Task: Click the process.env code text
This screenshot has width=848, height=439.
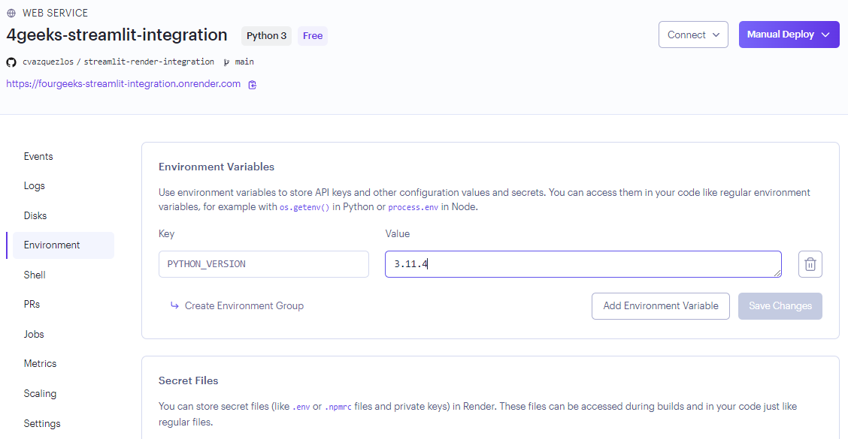Action: click(413, 207)
